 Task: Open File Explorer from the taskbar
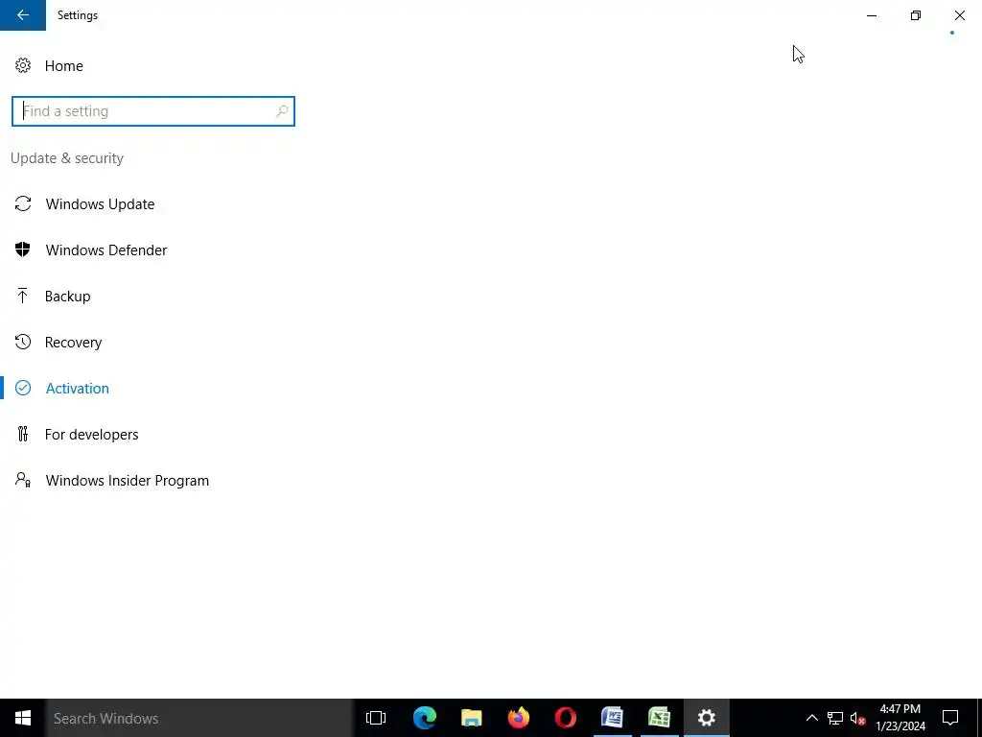click(471, 718)
